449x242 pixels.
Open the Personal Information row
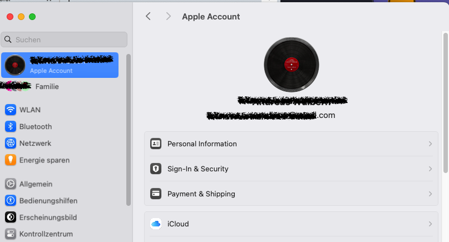coord(291,144)
